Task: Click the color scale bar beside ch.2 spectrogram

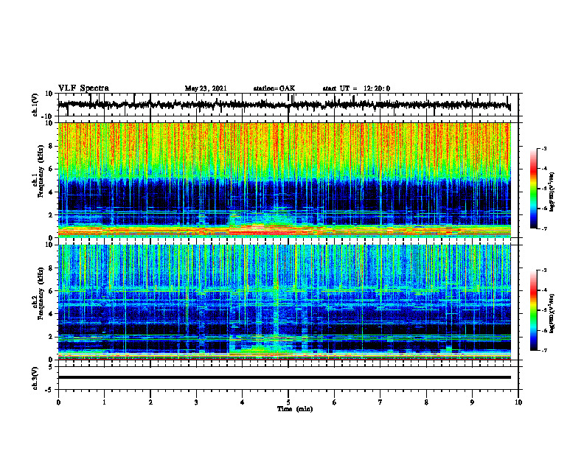Action: [x=534, y=310]
